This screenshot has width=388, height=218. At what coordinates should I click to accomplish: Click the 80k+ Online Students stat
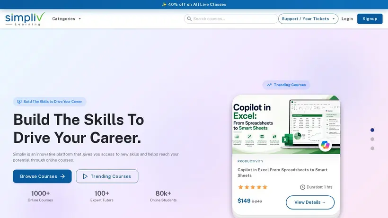163,196
